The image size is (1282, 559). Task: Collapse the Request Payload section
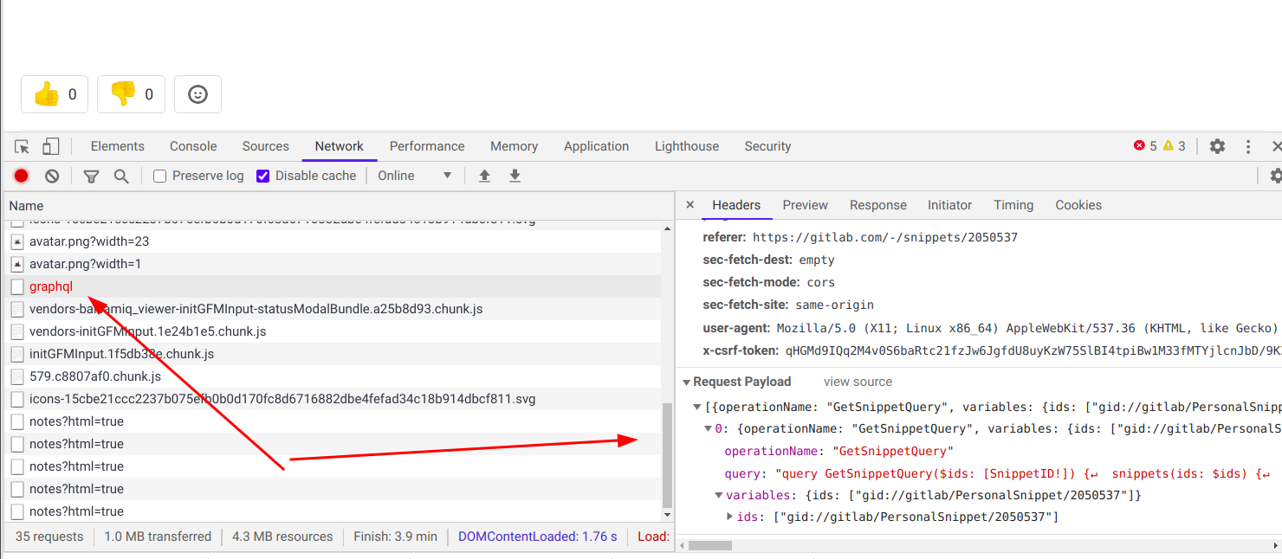[687, 382]
